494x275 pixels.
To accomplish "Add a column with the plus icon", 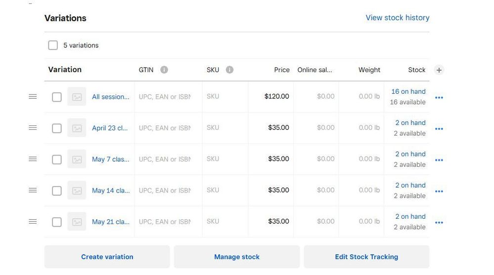I will [439, 70].
